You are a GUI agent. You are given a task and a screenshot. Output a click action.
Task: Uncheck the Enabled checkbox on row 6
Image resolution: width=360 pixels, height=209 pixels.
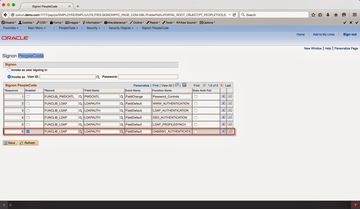point(28,131)
